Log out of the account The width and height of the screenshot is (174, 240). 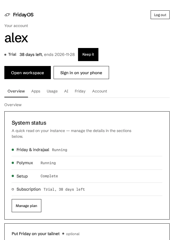(160, 15)
